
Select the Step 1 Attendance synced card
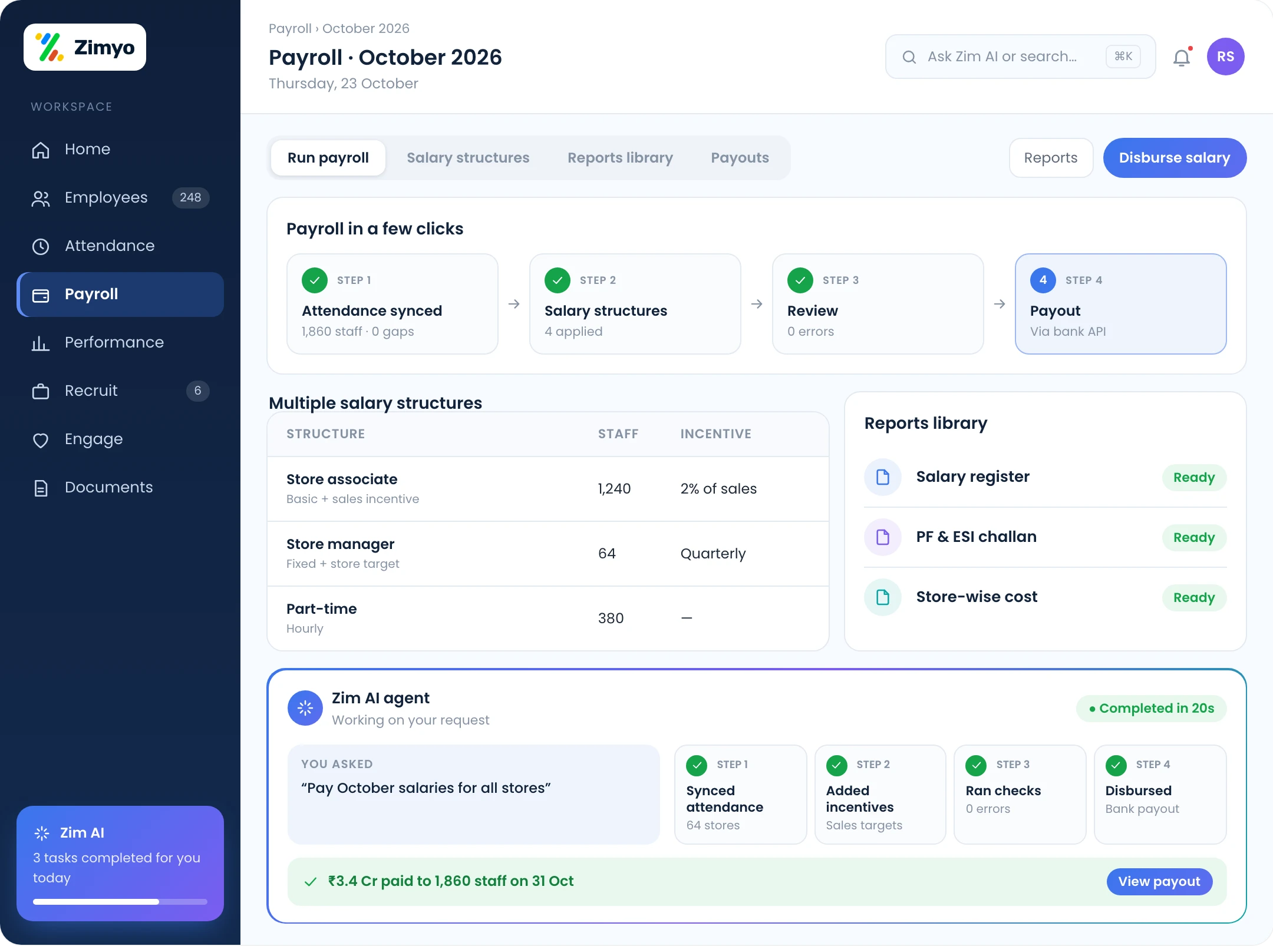point(393,304)
